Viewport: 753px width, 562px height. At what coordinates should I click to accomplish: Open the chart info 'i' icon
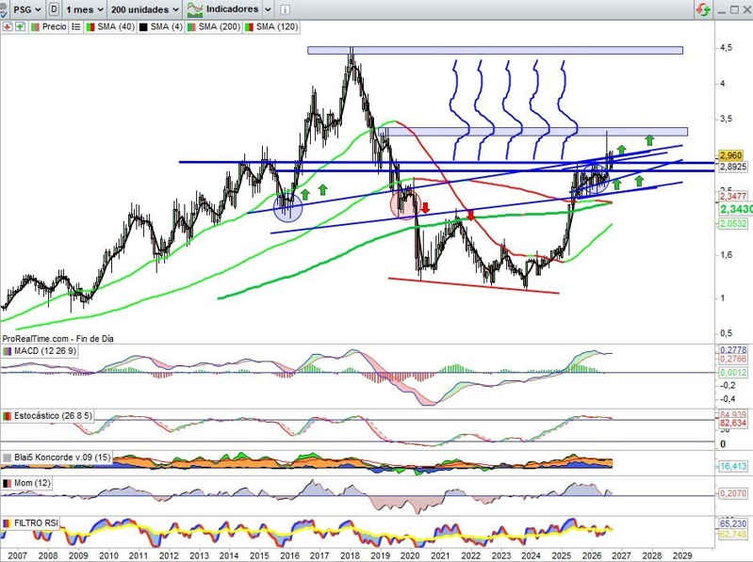285,9
